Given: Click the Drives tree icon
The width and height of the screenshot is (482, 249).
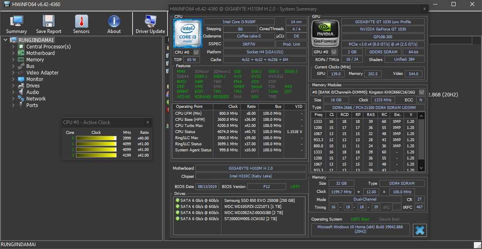Looking at the screenshot, I should (21, 85).
